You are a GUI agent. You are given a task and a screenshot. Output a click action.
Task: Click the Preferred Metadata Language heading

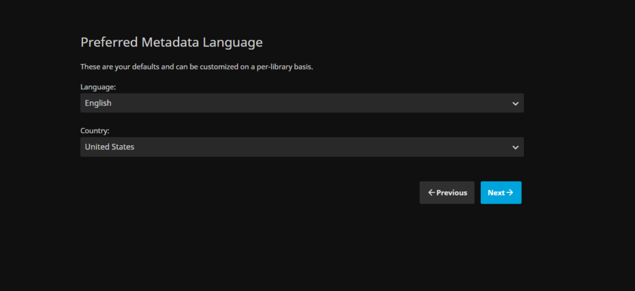(x=171, y=42)
